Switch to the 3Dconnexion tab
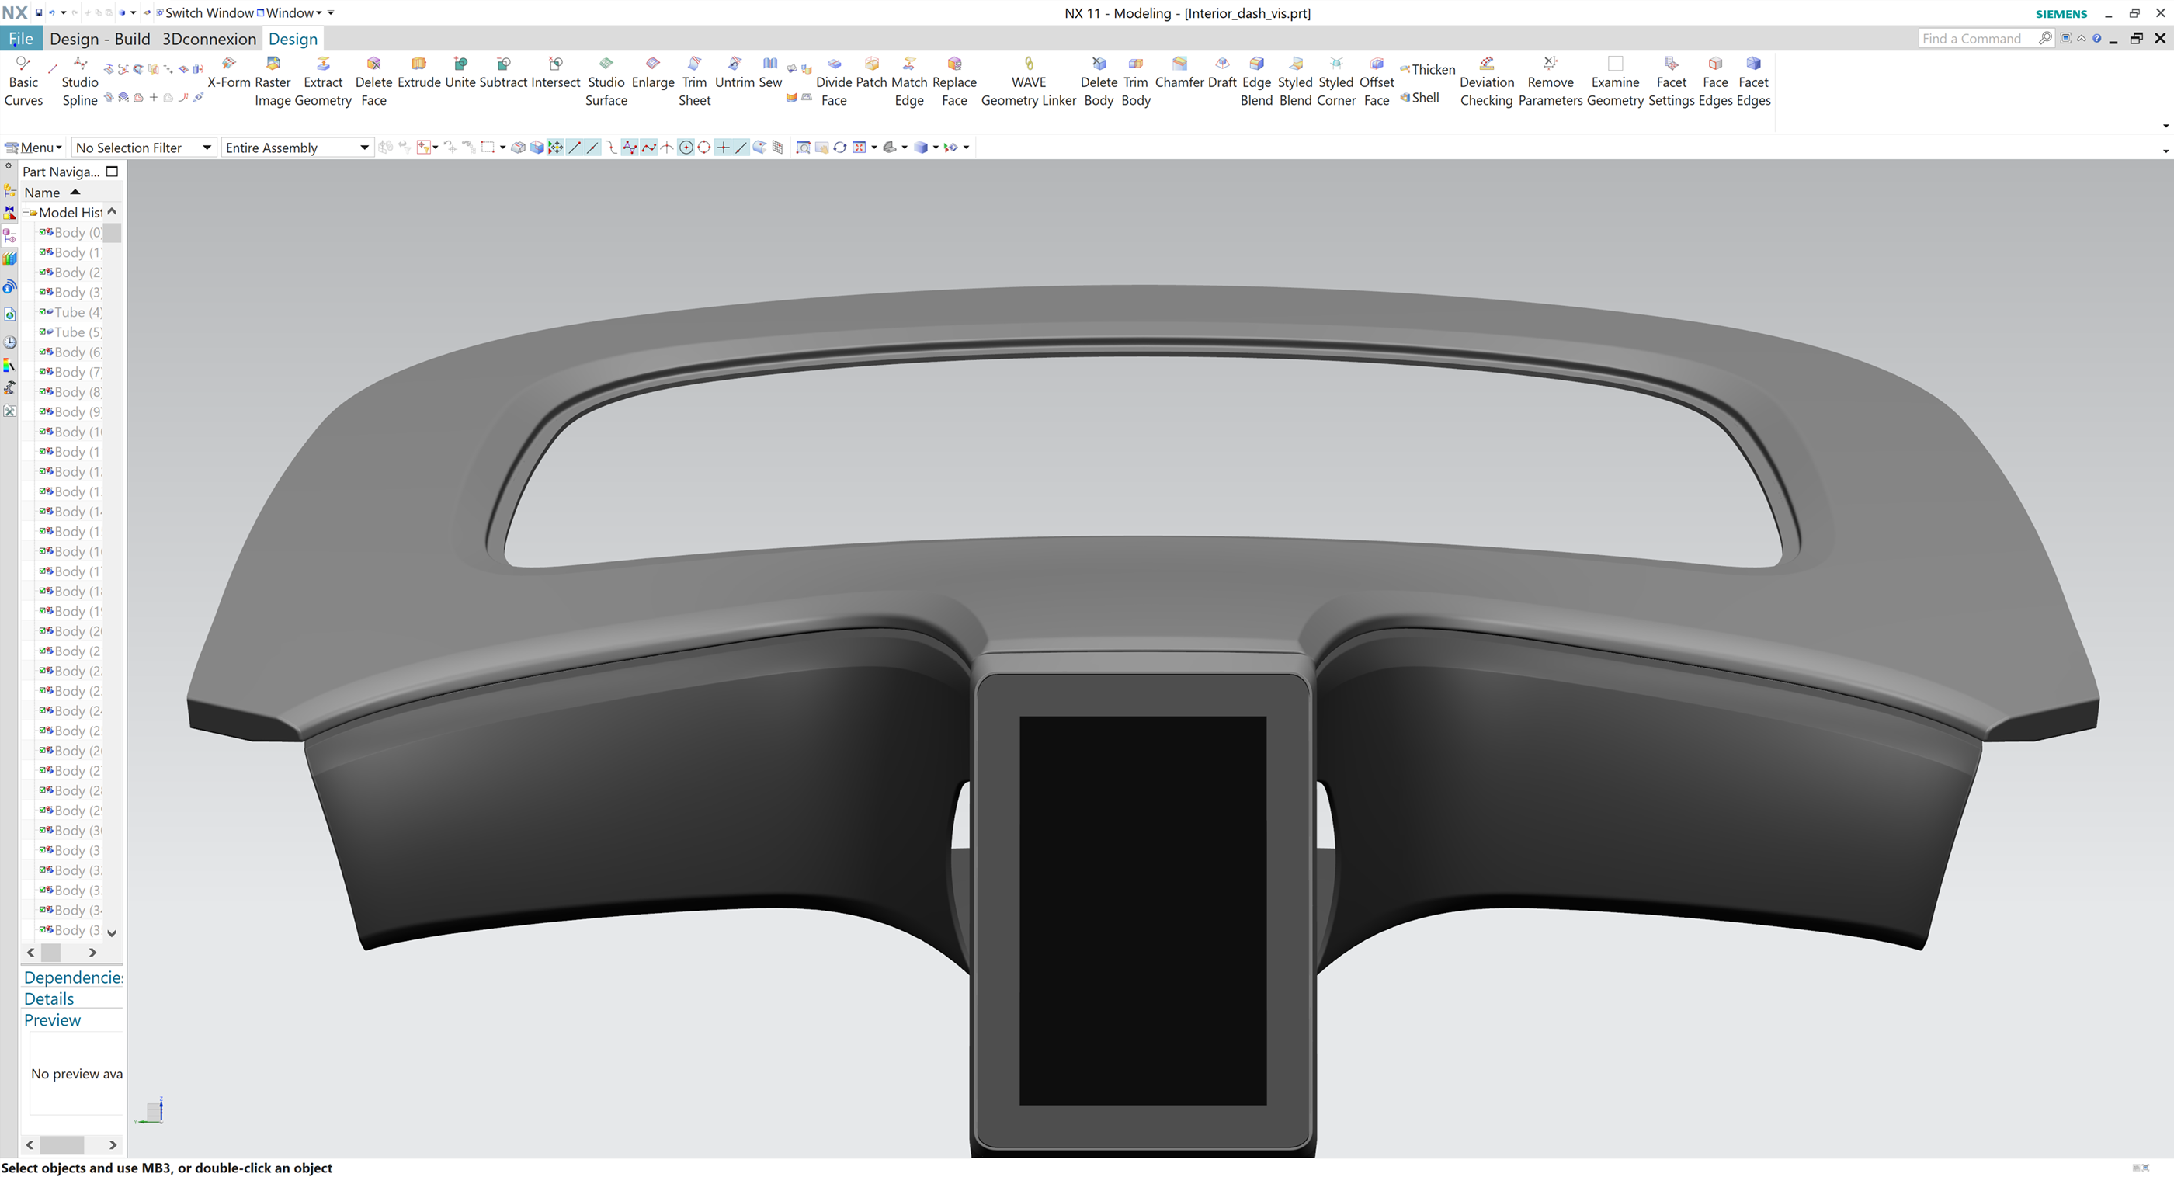 point(210,39)
